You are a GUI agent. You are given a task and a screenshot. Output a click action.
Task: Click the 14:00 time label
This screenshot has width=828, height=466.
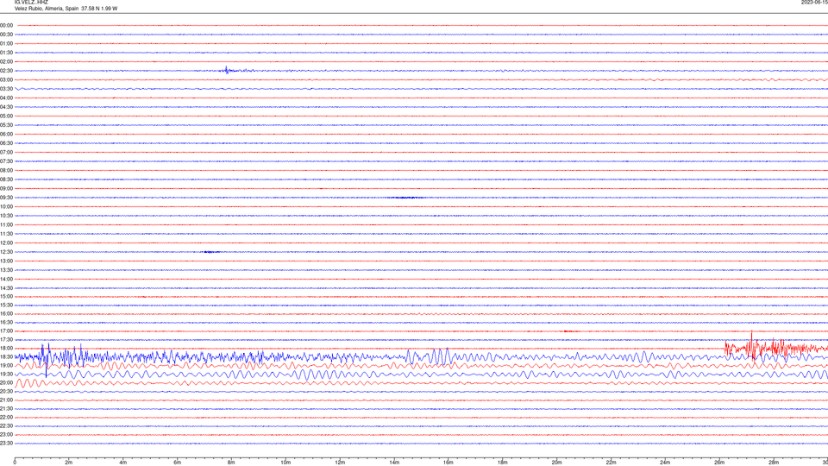(x=6, y=279)
